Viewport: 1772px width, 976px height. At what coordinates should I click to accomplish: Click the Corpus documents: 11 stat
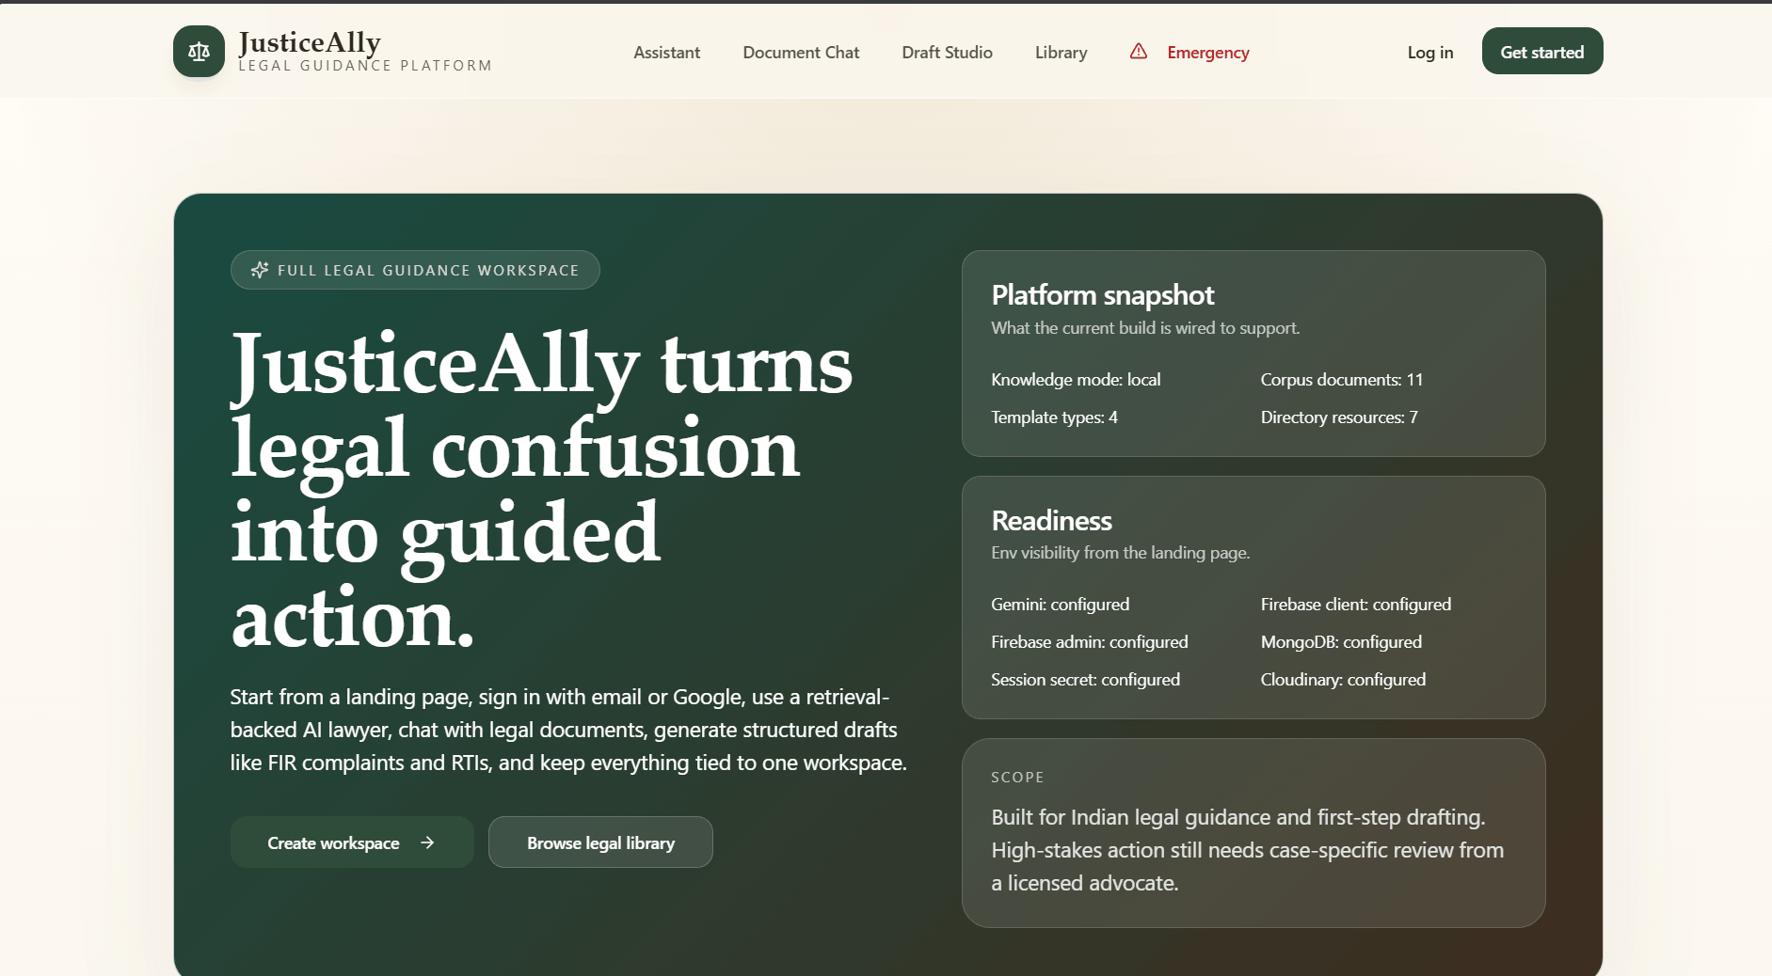1341,380
